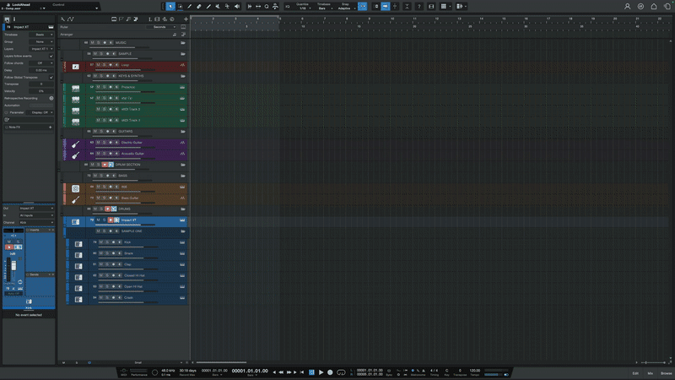The height and width of the screenshot is (380, 675).
Task: Click the 4 / 4 time signature
Action: (435, 371)
